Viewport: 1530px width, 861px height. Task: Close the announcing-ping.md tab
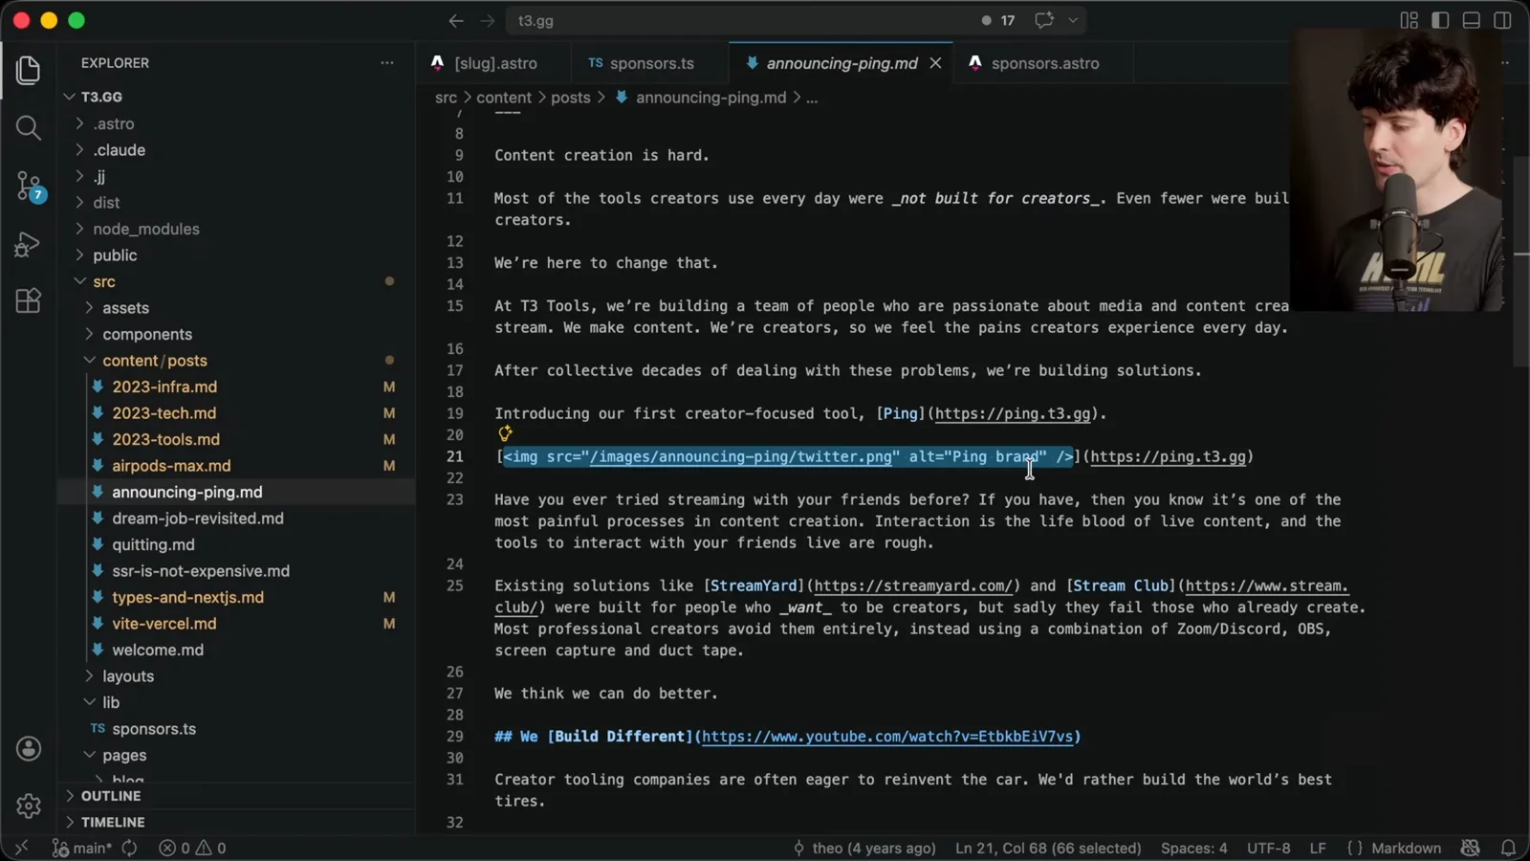pyautogui.click(x=935, y=63)
